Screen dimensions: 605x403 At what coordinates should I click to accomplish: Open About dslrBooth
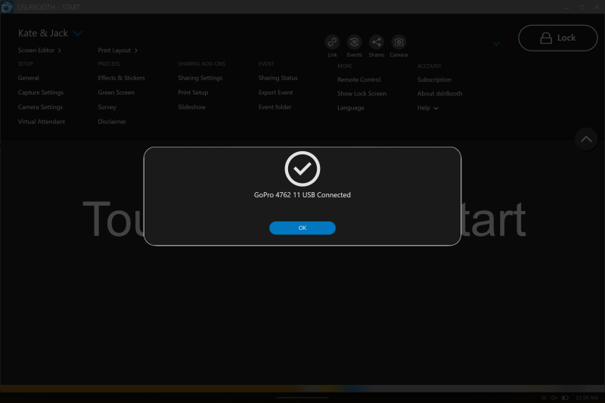tap(439, 94)
